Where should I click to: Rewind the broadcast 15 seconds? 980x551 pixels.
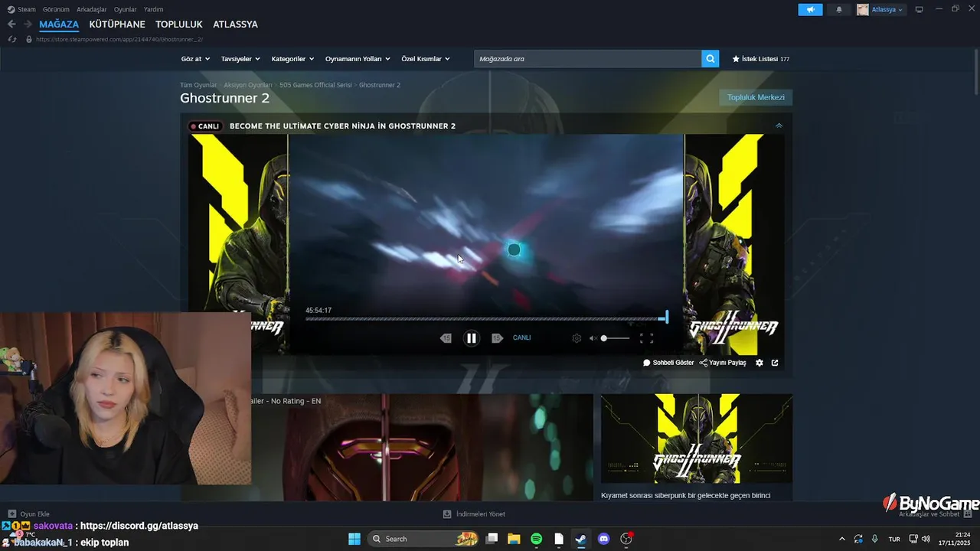click(x=446, y=338)
